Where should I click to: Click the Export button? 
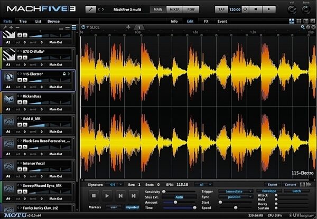(x=273, y=185)
